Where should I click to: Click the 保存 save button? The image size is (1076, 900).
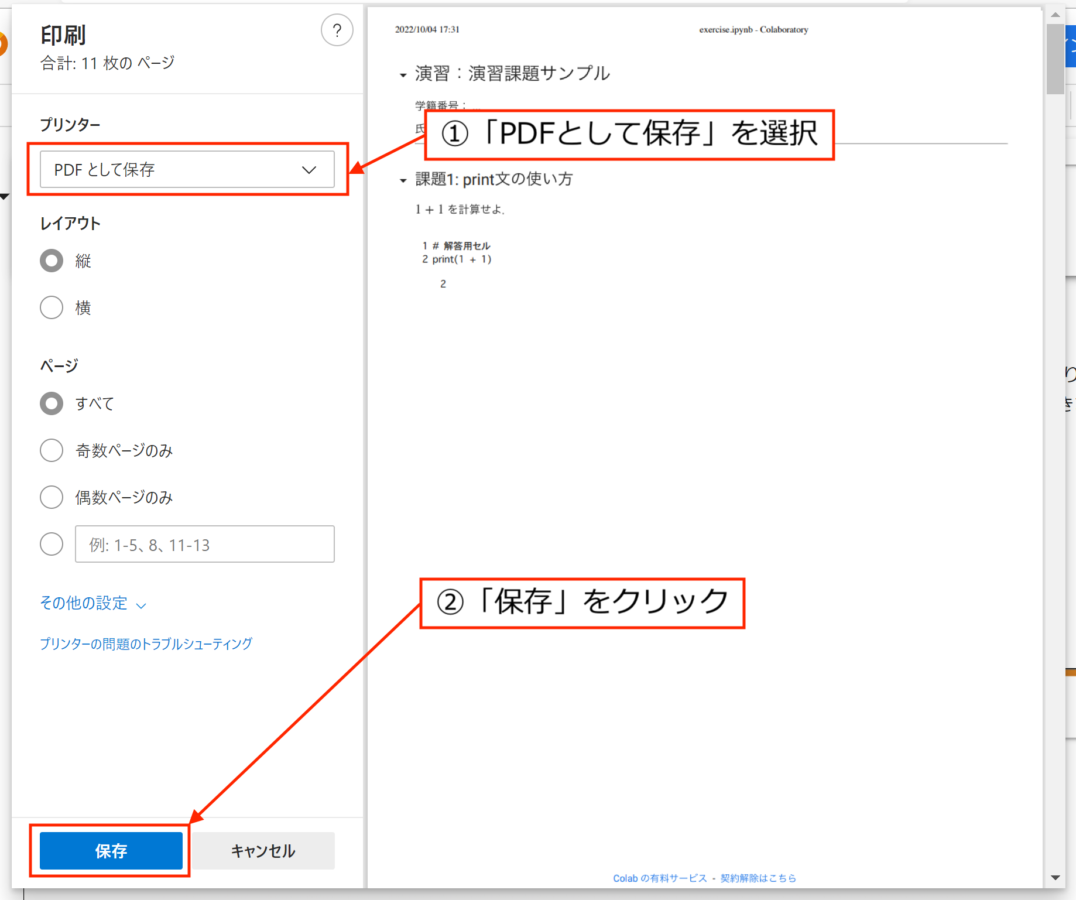pyautogui.click(x=111, y=851)
